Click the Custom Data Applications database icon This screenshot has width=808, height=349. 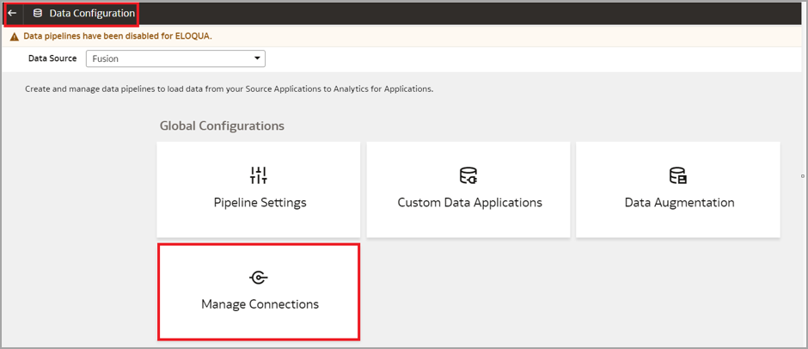click(x=468, y=176)
